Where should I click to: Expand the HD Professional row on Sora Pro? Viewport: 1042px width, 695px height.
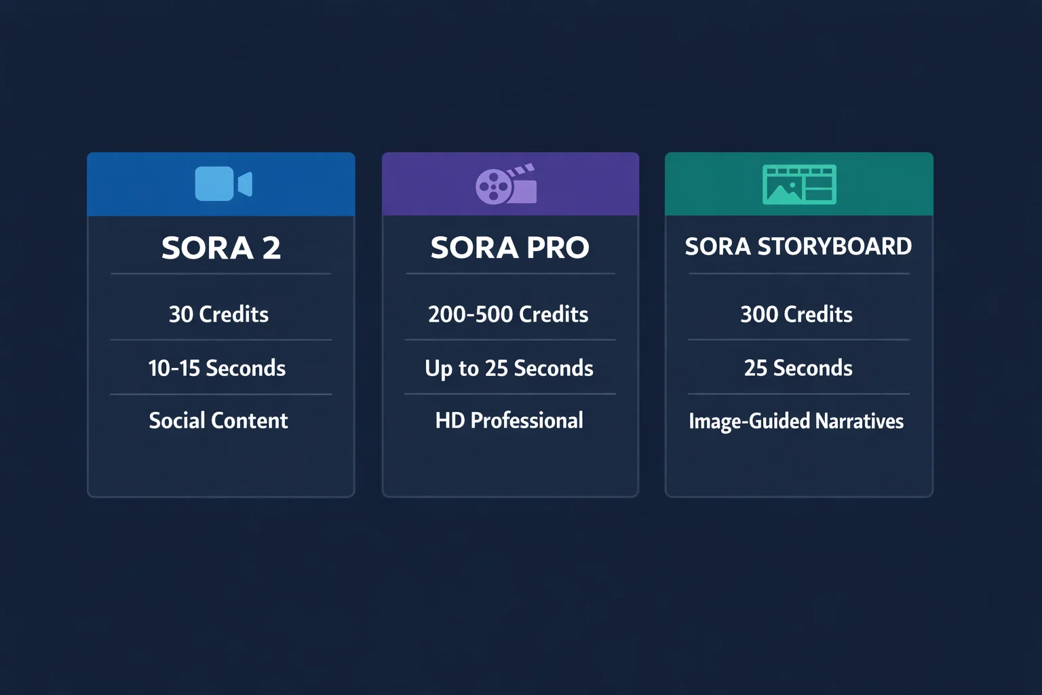509,420
